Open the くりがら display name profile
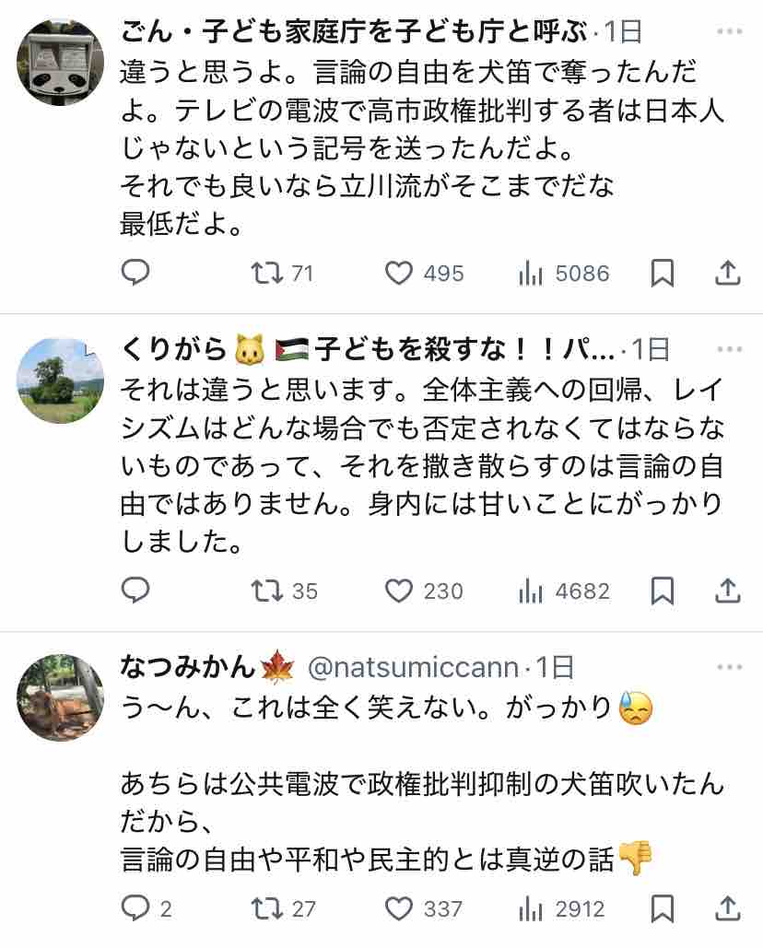The image size is (763, 948). click(368, 349)
